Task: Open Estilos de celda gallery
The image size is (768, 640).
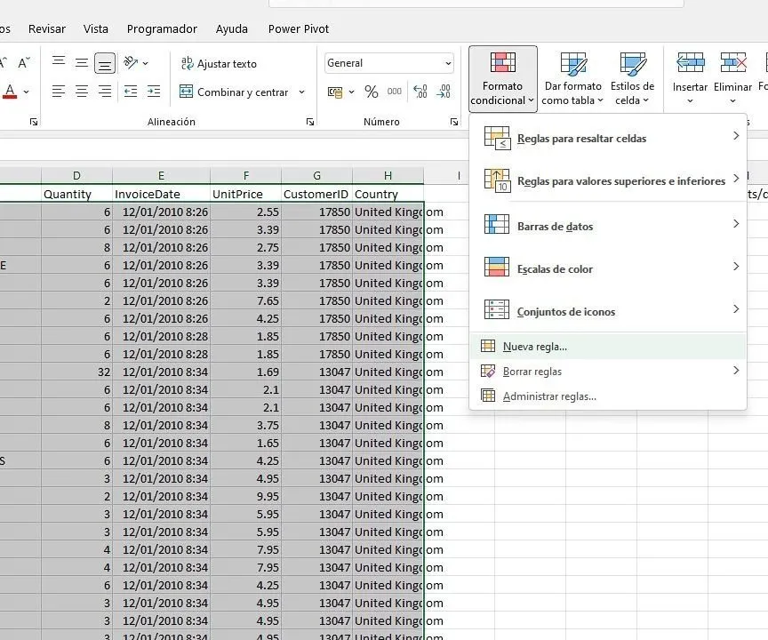Action: tap(632, 78)
